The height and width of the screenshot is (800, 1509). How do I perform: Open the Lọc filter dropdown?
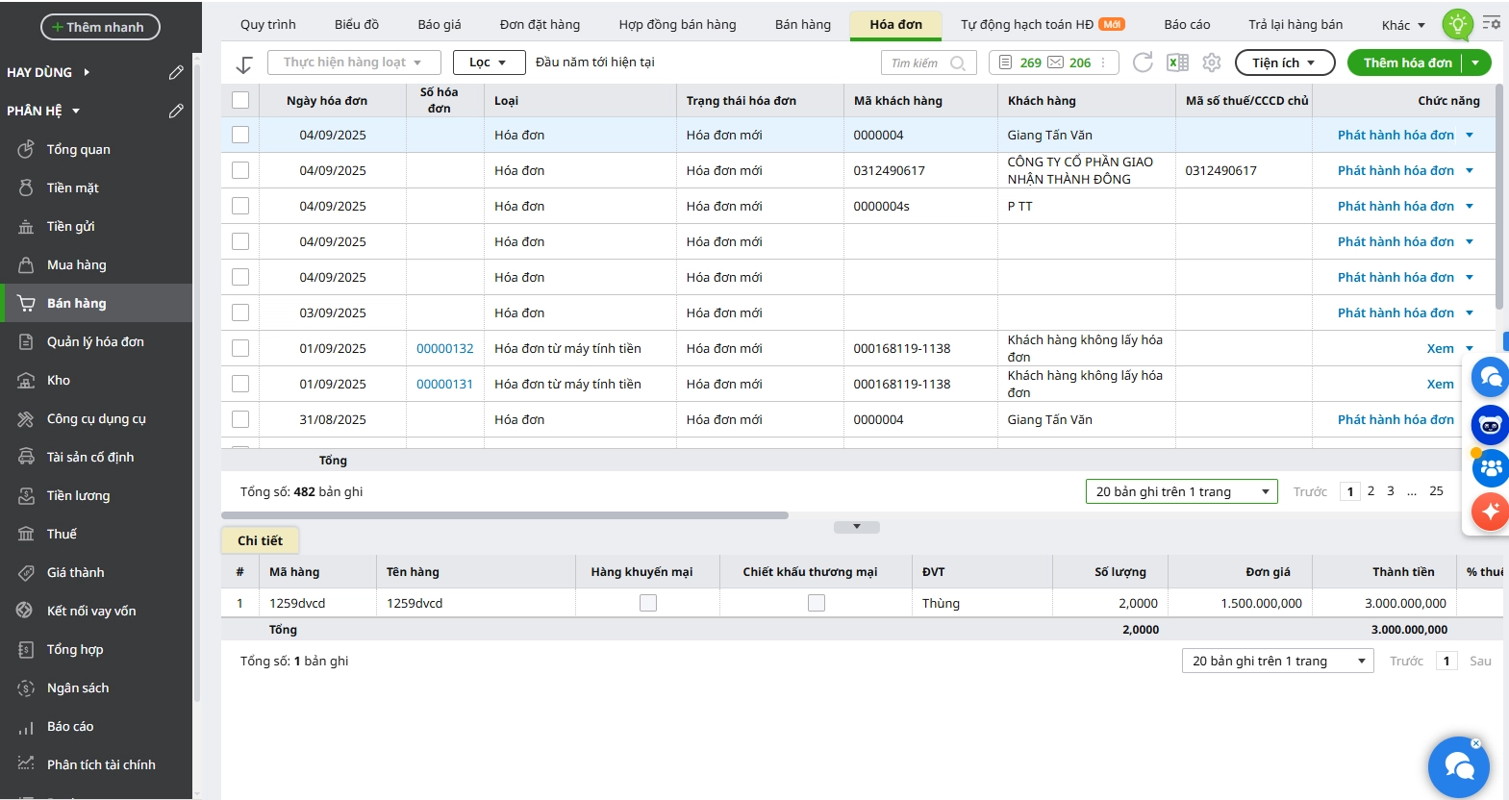[x=489, y=62]
